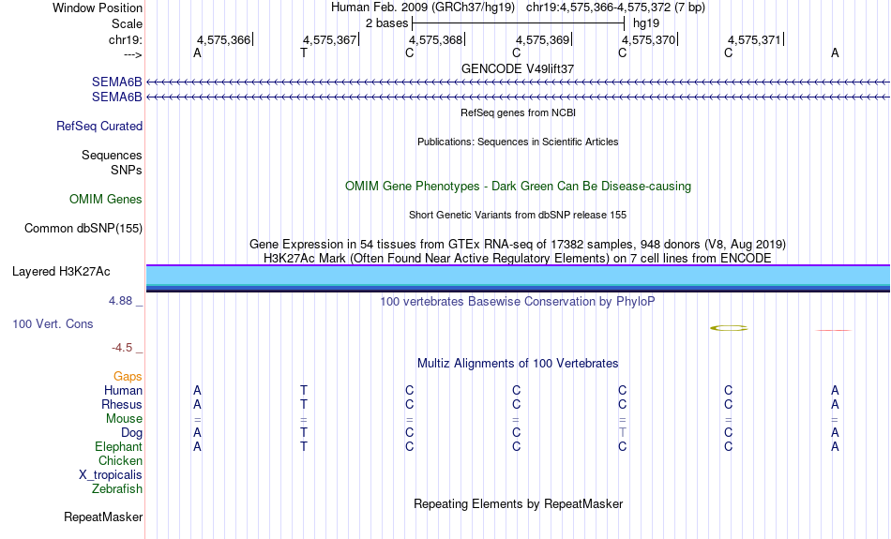Click reference base T in the ruler sequence row
Viewport: 891px width, 539px height.
pos(304,52)
